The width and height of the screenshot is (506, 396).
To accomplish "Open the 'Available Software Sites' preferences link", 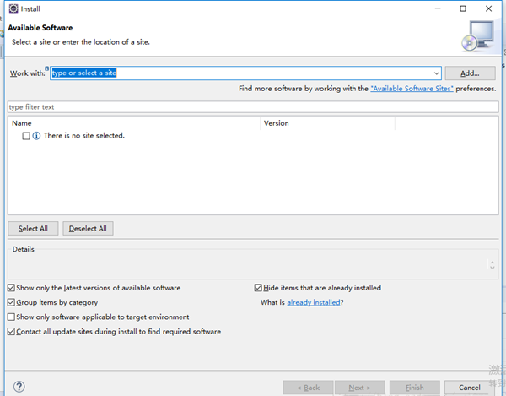I will [412, 89].
